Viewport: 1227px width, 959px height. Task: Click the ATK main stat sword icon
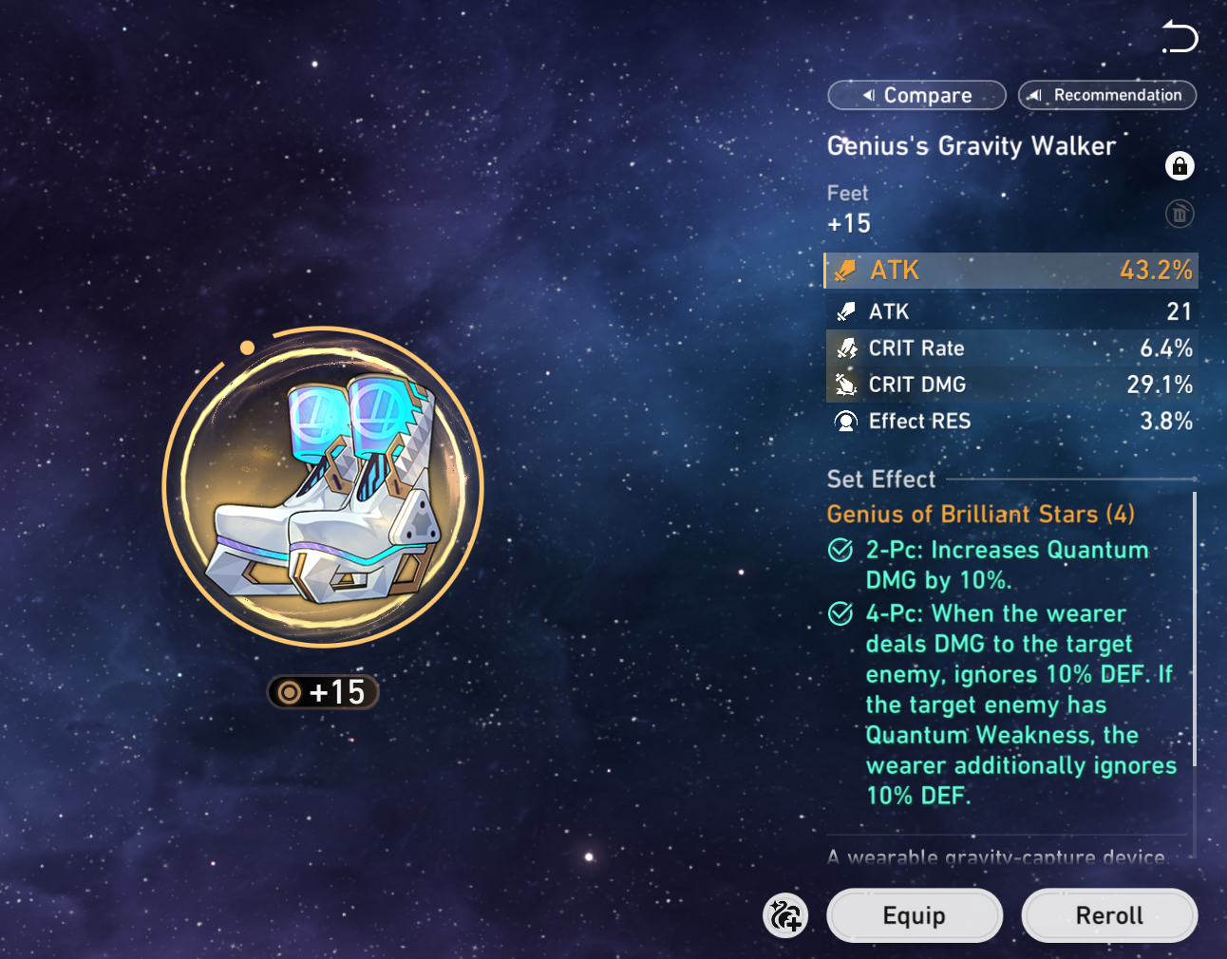tap(844, 271)
